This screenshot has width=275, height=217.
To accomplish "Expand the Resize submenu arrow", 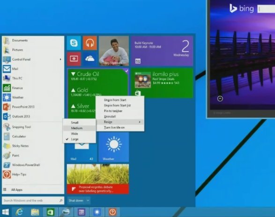I will (140, 122).
